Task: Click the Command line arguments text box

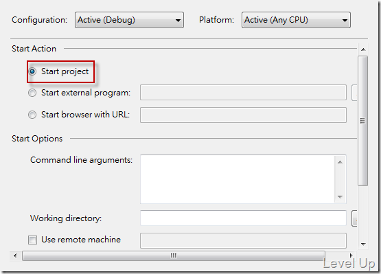Action: (238, 179)
